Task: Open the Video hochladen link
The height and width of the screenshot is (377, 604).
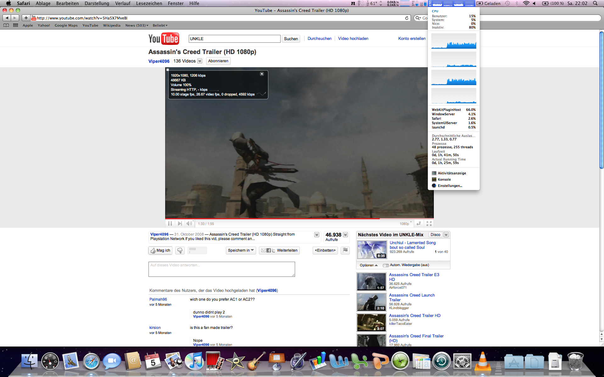Action: point(353,38)
